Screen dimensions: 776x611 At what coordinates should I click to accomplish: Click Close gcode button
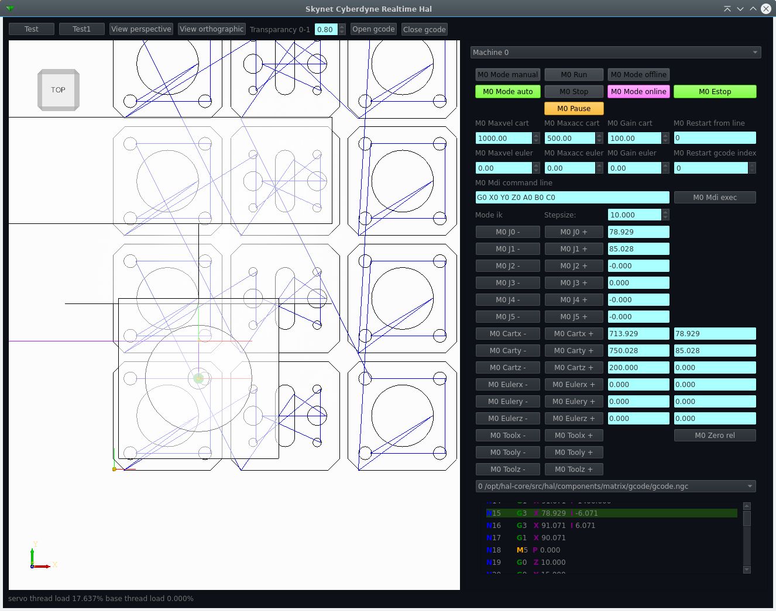(x=424, y=29)
